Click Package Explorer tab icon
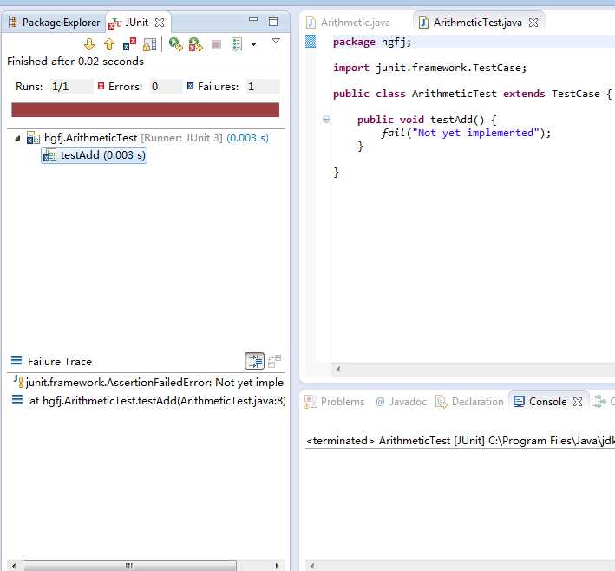The image size is (615, 571). [x=12, y=22]
